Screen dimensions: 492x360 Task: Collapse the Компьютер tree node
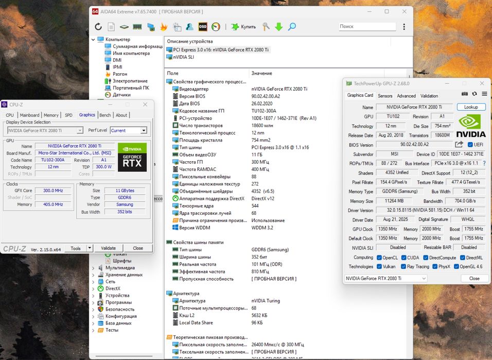(94, 40)
